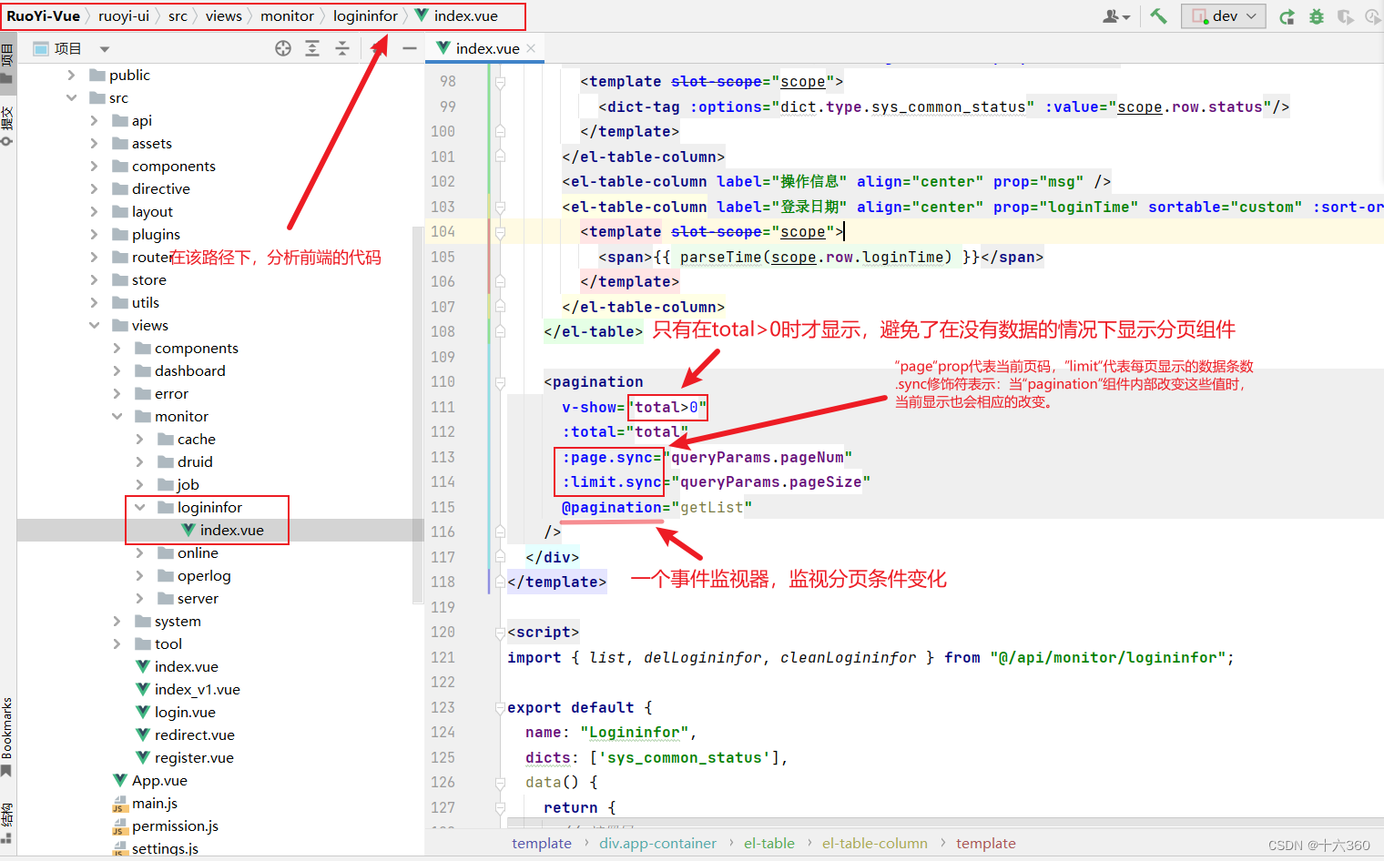Click div.app-container in bottom breadcrumb
1384x861 pixels.
pyautogui.click(x=657, y=844)
